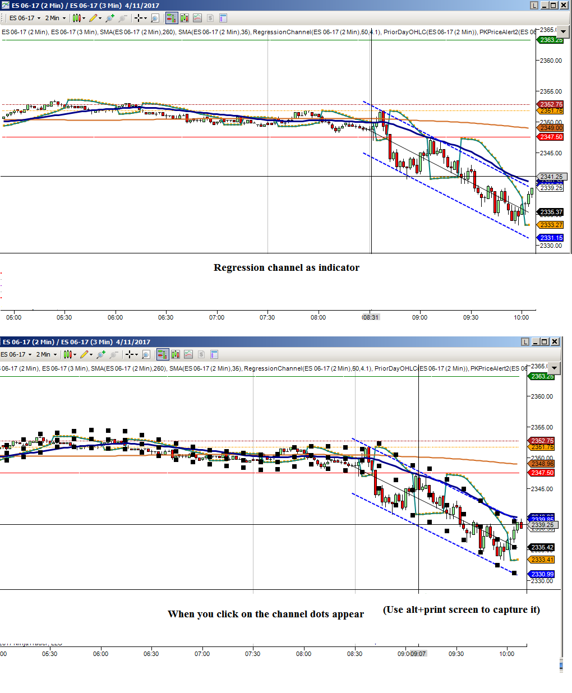Expand drawing tools arrow in lower chart toolbar
This screenshot has height=693, width=572.
pyautogui.click(x=91, y=354)
